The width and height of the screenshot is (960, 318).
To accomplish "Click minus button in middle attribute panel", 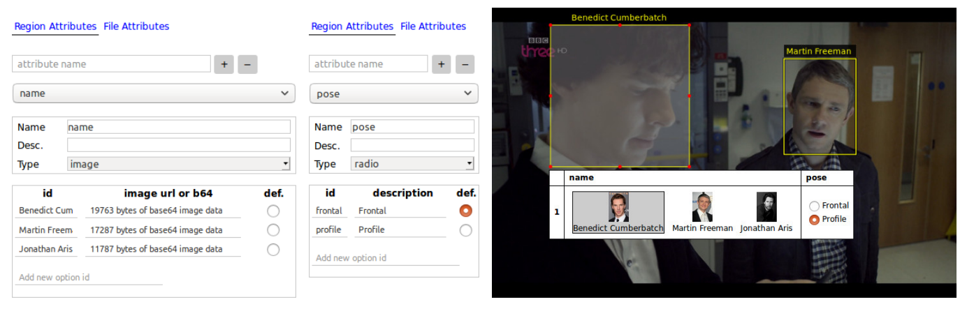I will [x=465, y=64].
